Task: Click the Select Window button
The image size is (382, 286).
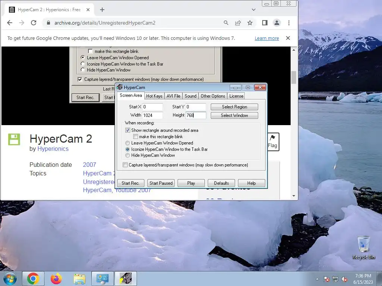Action: click(234, 115)
